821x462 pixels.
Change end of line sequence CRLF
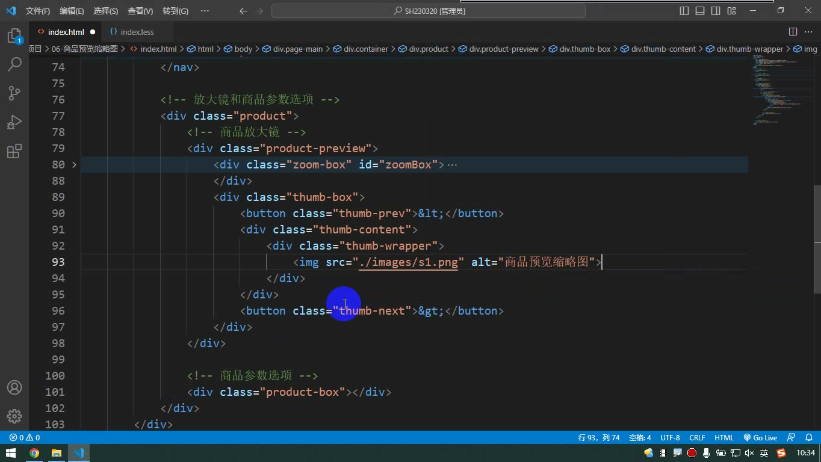pyautogui.click(x=697, y=438)
